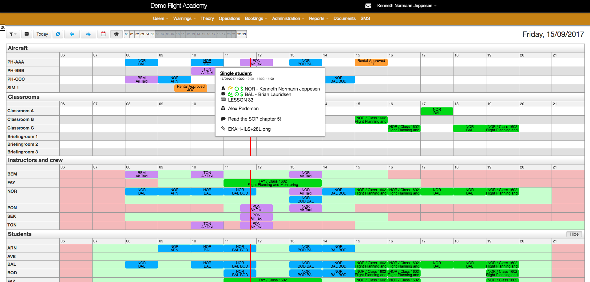The height and width of the screenshot is (282, 590).
Task: Hide the Students section
Action: [574, 234]
